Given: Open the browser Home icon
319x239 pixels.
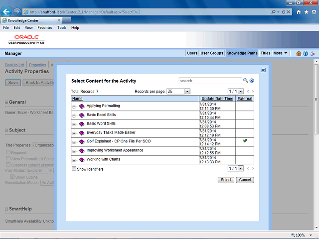Looking at the screenshot, I should pyautogui.click(x=299, y=12).
